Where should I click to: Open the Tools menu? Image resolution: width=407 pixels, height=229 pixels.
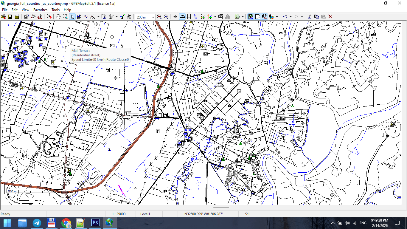(x=55, y=10)
